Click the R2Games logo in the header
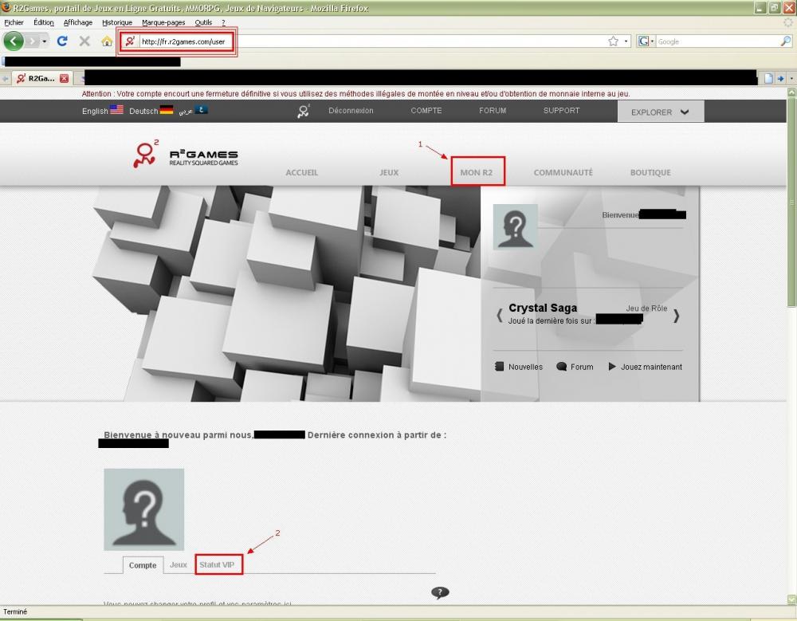The width and height of the screenshot is (797, 621). [x=185, y=155]
